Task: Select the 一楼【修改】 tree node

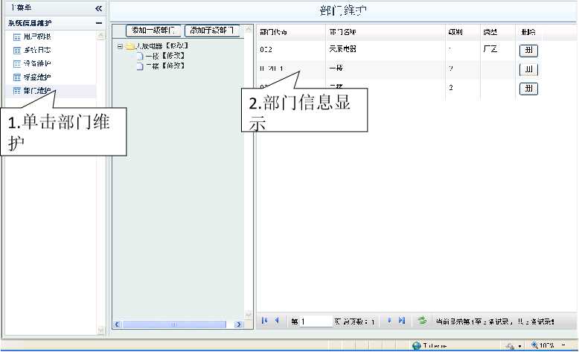Action: pos(164,56)
